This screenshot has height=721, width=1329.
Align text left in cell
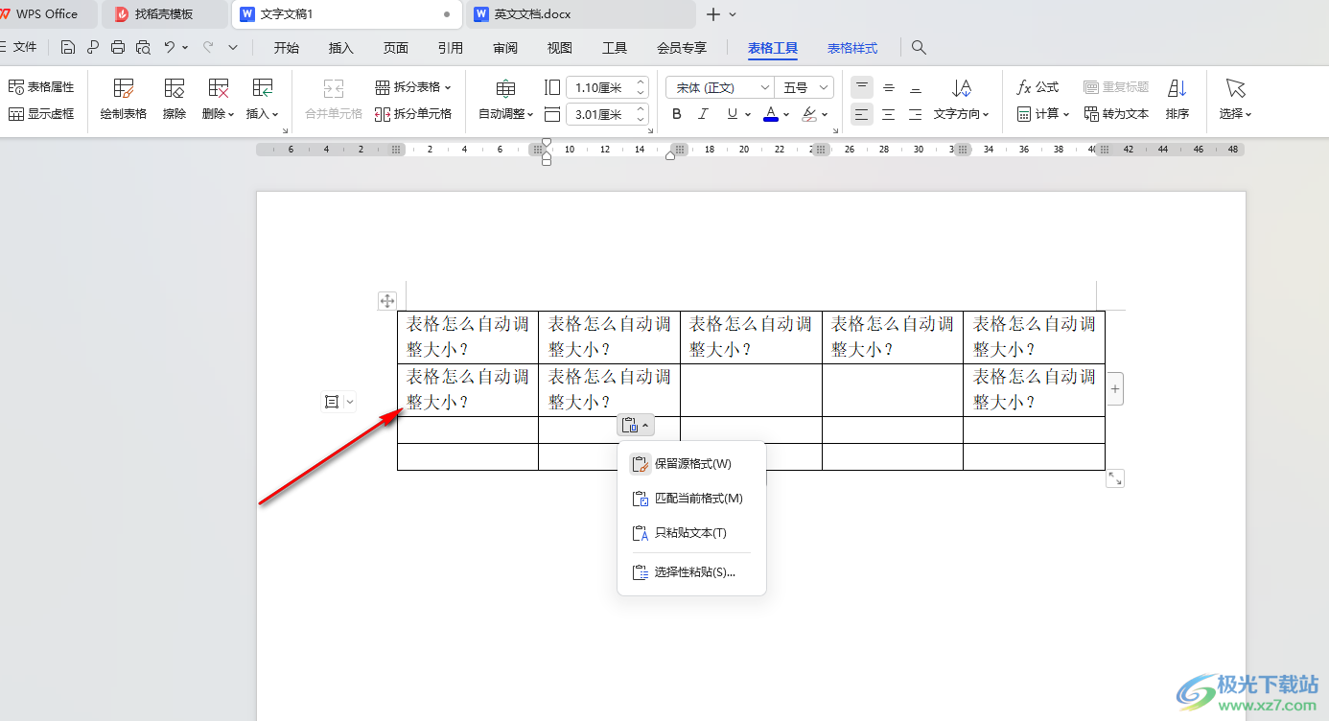[863, 114]
